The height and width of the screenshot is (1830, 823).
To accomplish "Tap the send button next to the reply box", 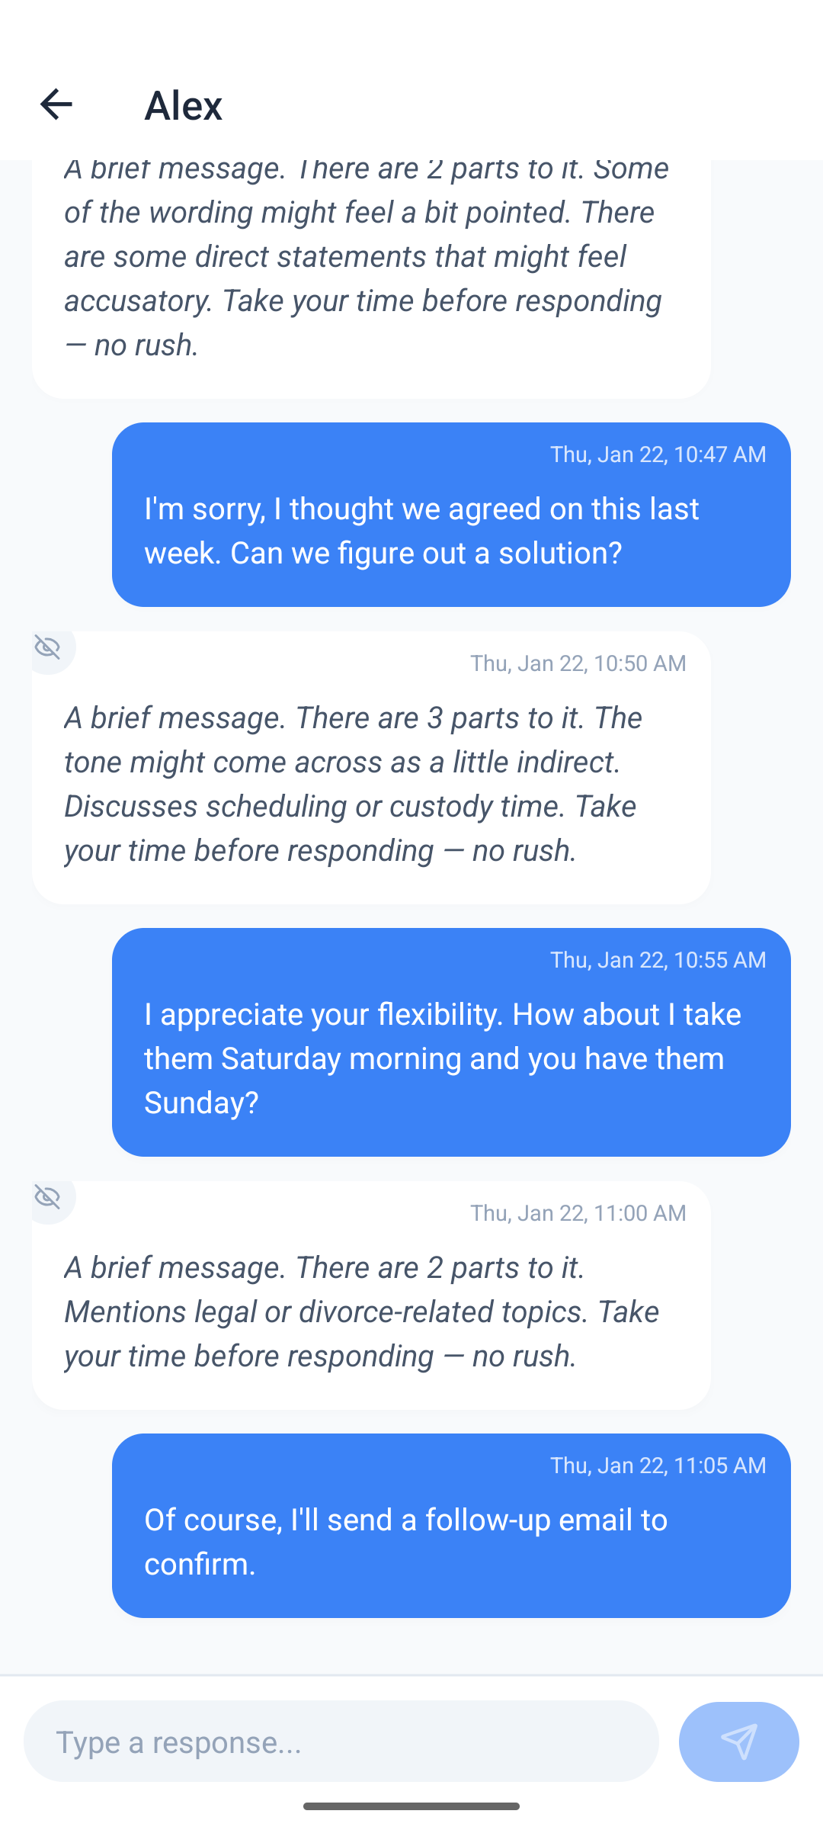I will pos(738,1742).
